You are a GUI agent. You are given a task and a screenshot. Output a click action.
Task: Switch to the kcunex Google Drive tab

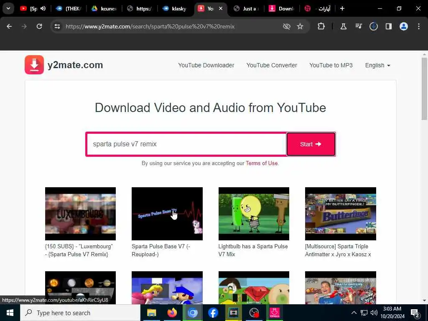coord(104,8)
